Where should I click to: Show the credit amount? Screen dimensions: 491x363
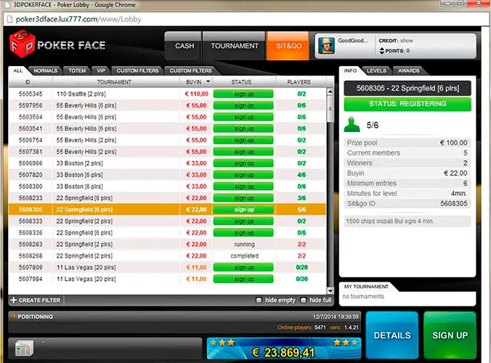tap(407, 41)
